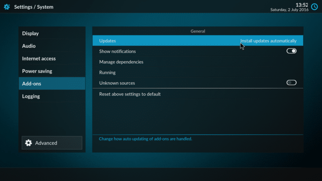Click the gear icon on the Advanced button
322x181 pixels.
pos(29,143)
